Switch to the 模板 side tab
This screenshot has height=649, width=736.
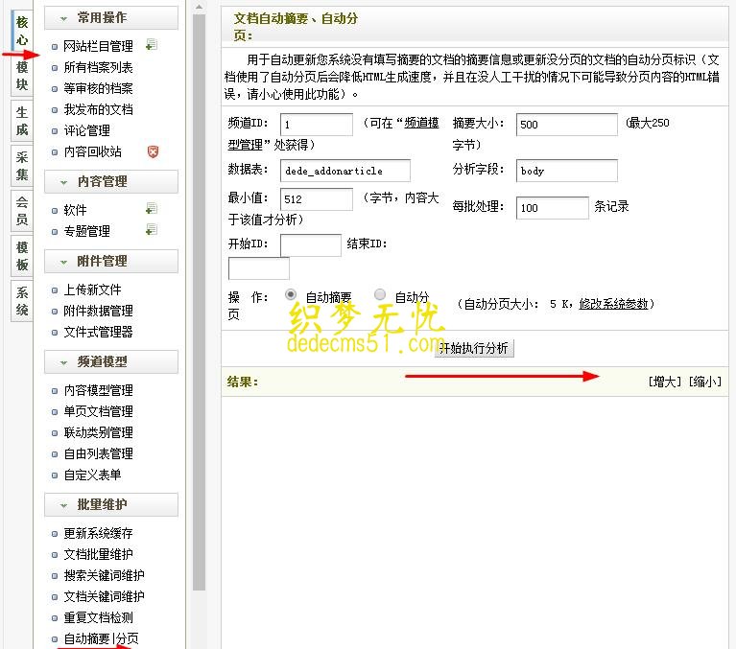point(22,256)
